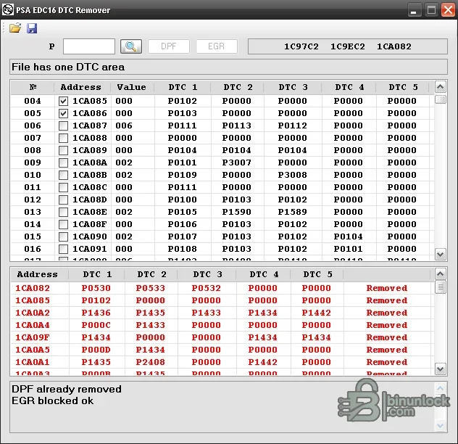
Task: Click the upper table's scroll down arrow
Action: pyautogui.click(x=440, y=254)
